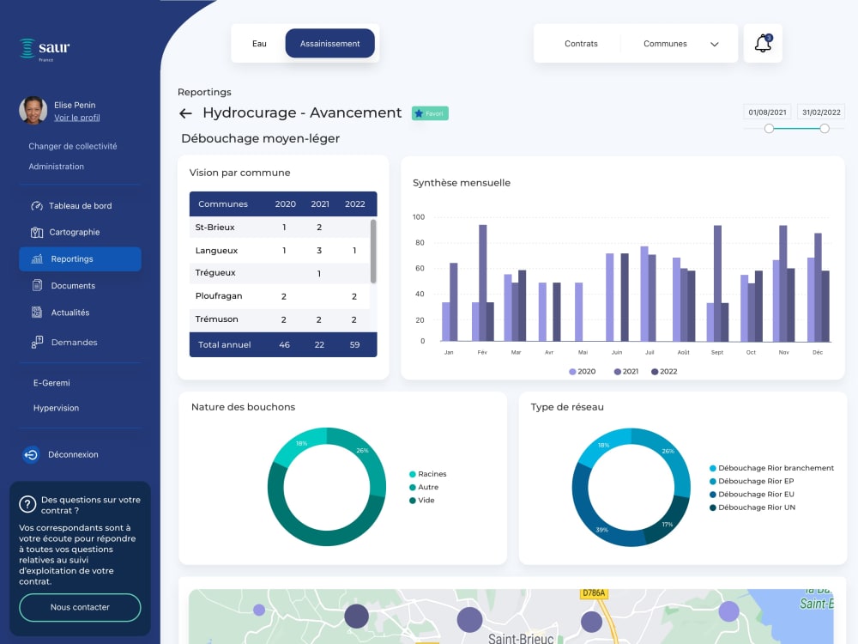Select the Ploufragan row
The image size is (858, 644).
[x=280, y=296]
